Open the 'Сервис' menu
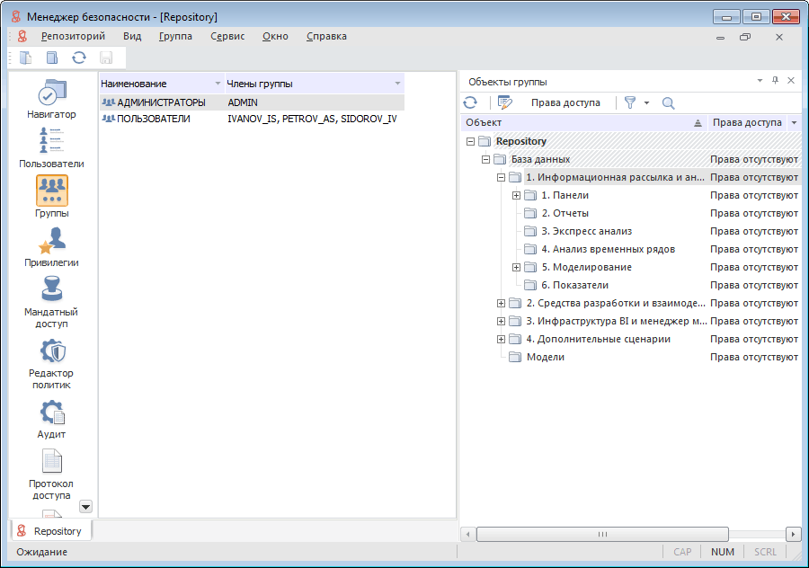 coord(227,36)
